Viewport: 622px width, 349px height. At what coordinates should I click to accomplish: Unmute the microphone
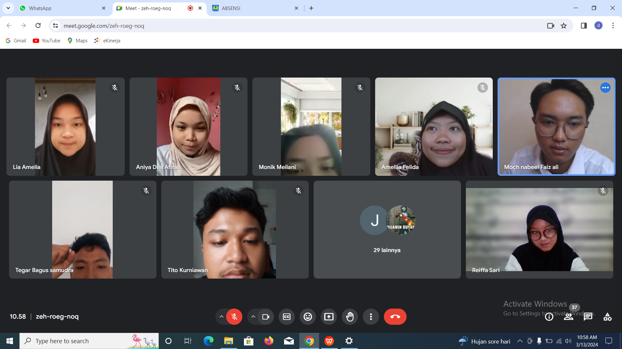tap(234, 317)
